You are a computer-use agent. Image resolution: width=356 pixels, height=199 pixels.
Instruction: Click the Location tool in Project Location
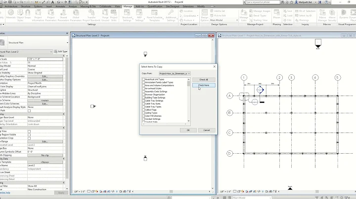tap(186, 11)
